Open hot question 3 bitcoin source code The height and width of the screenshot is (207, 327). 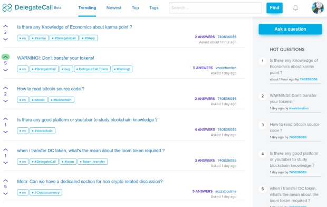coord(294,127)
